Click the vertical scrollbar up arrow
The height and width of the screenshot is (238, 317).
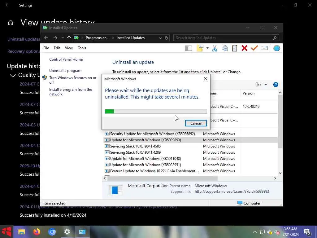(280, 92)
